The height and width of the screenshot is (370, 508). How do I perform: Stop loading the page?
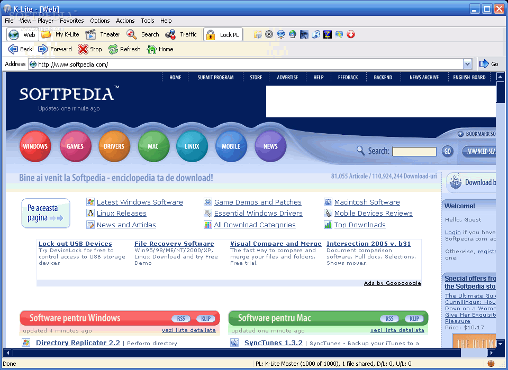[x=90, y=49]
